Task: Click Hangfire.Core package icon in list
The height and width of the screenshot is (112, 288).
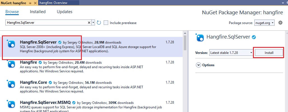Action: coord(11,84)
